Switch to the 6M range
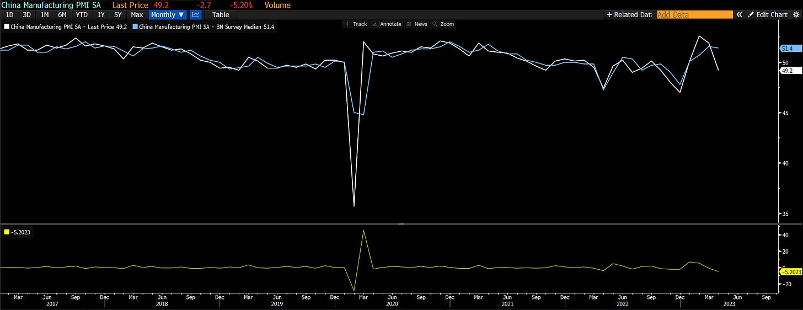 click(62, 15)
